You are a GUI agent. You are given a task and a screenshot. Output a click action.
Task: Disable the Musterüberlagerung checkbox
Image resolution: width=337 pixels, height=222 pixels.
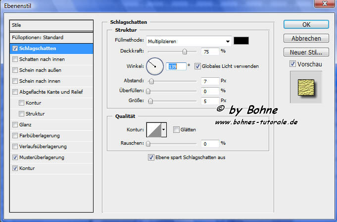click(15, 158)
